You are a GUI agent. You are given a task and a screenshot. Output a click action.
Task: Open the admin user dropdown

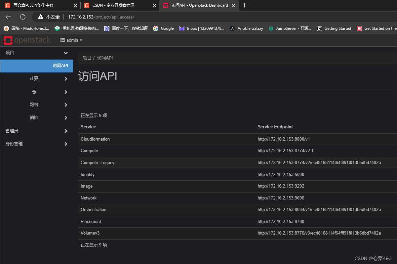tap(71, 40)
